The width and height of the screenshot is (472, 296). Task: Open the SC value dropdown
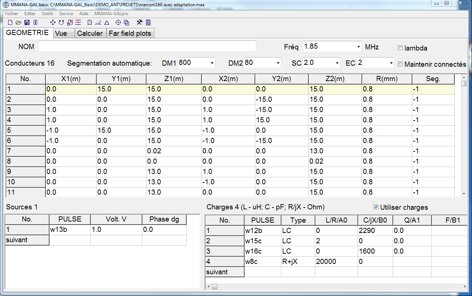(x=337, y=63)
